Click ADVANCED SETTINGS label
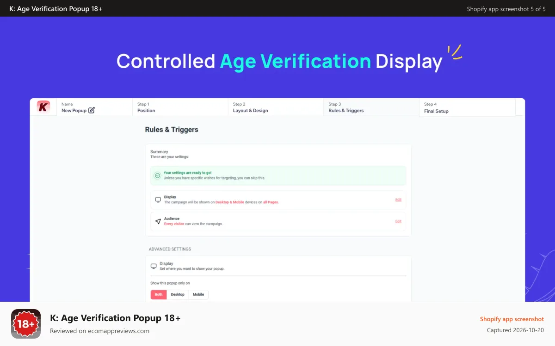Screen dimensions: 555x346 170,249
